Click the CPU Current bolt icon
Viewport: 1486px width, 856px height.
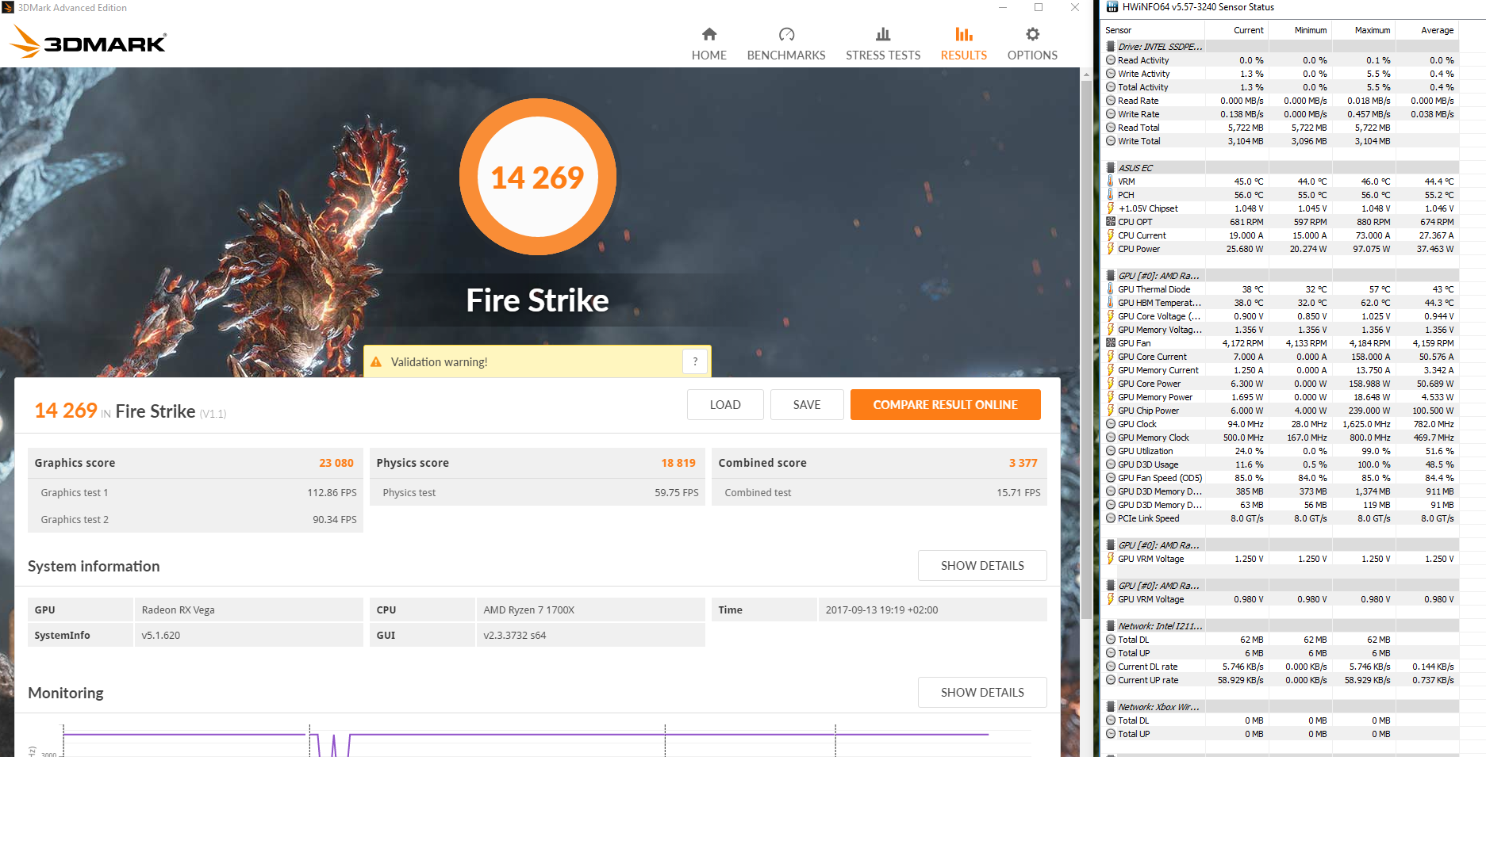(x=1111, y=235)
